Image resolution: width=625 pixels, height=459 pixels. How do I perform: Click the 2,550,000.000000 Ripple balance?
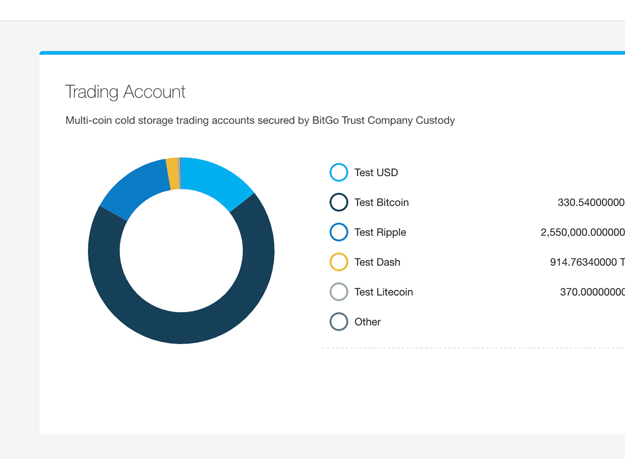[583, 232]
